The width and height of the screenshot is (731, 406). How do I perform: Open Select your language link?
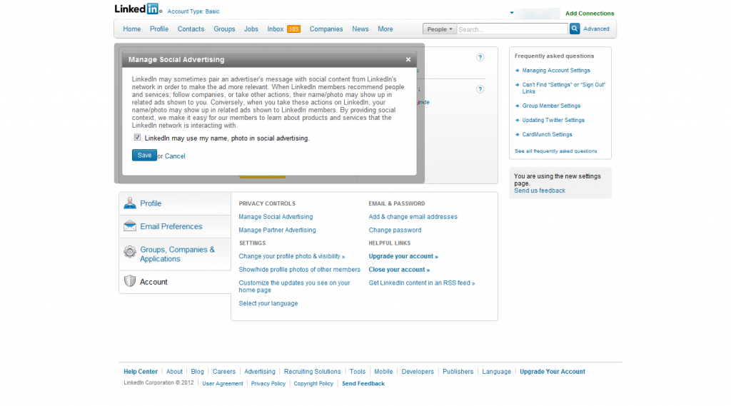coord(268,303)
